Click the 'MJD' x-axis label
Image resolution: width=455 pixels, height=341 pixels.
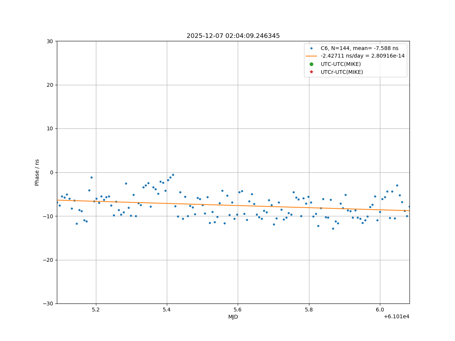click(233, 317)
